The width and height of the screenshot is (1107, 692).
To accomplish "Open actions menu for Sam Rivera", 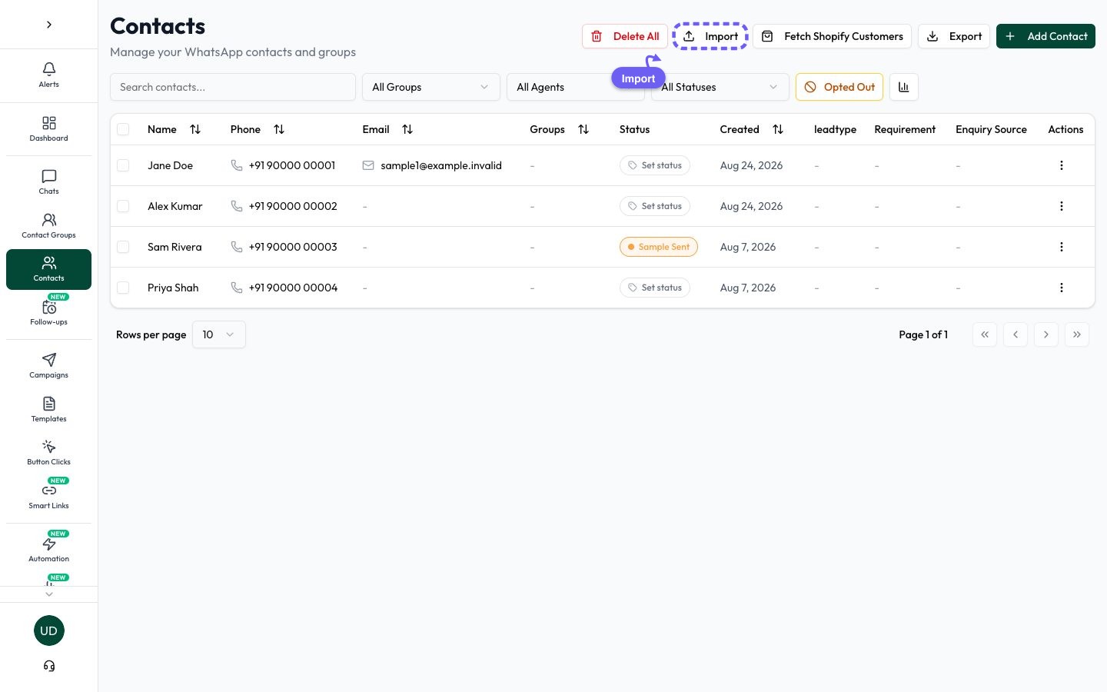I will click(x=1062, y=247).
